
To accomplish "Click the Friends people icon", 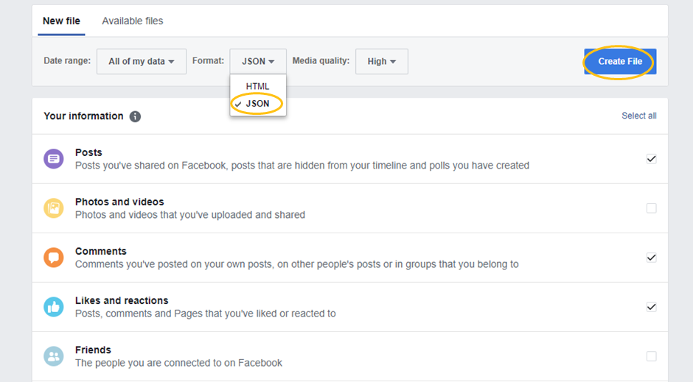I will click(54, 356).
